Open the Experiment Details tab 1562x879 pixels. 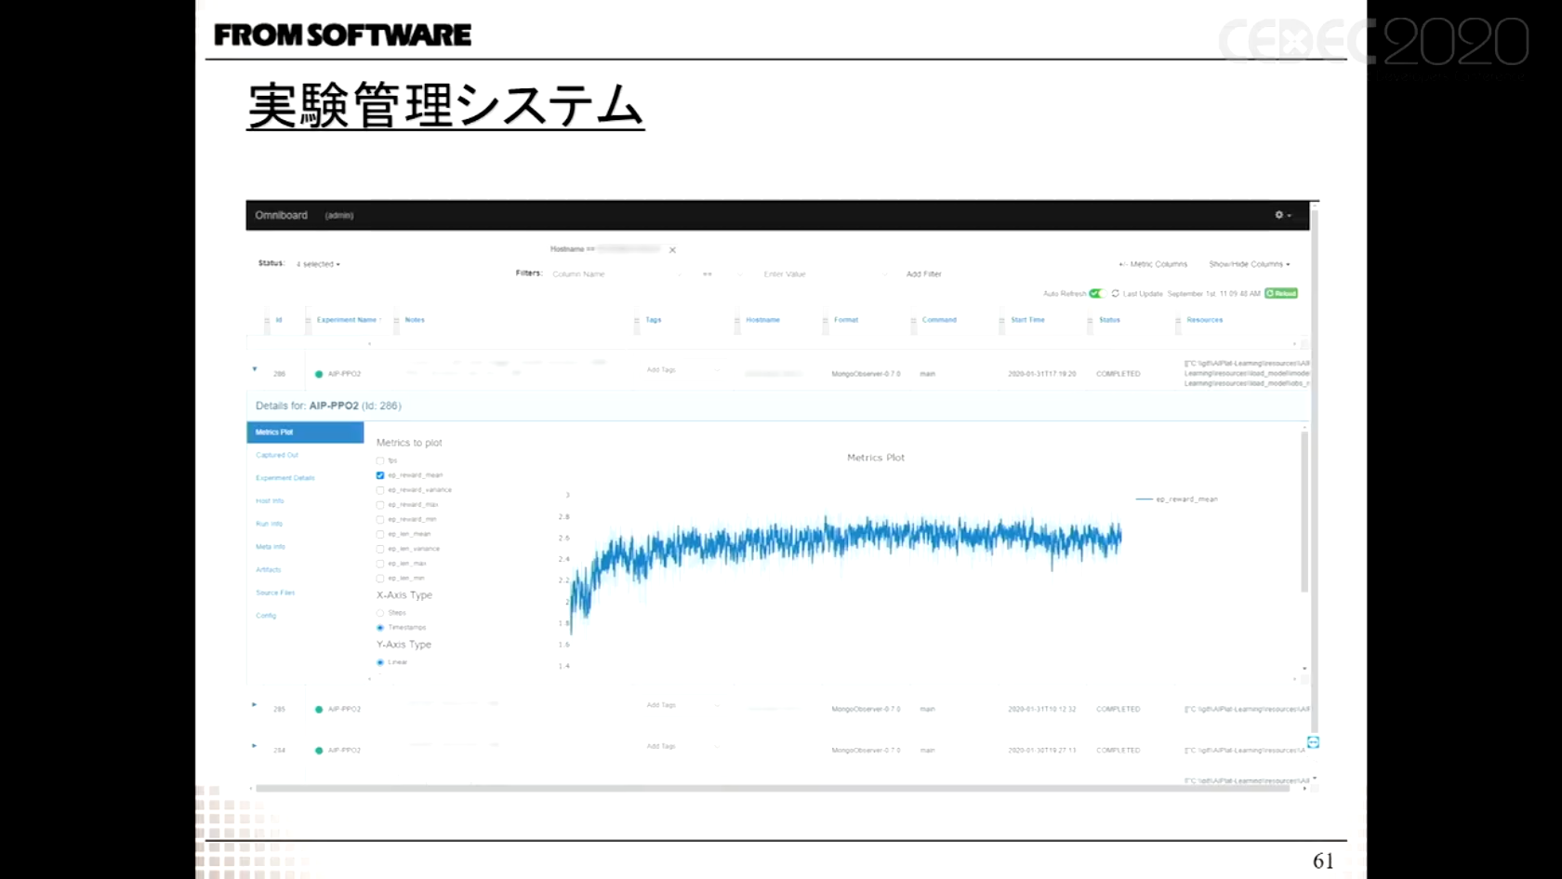[x=285, y=478]
